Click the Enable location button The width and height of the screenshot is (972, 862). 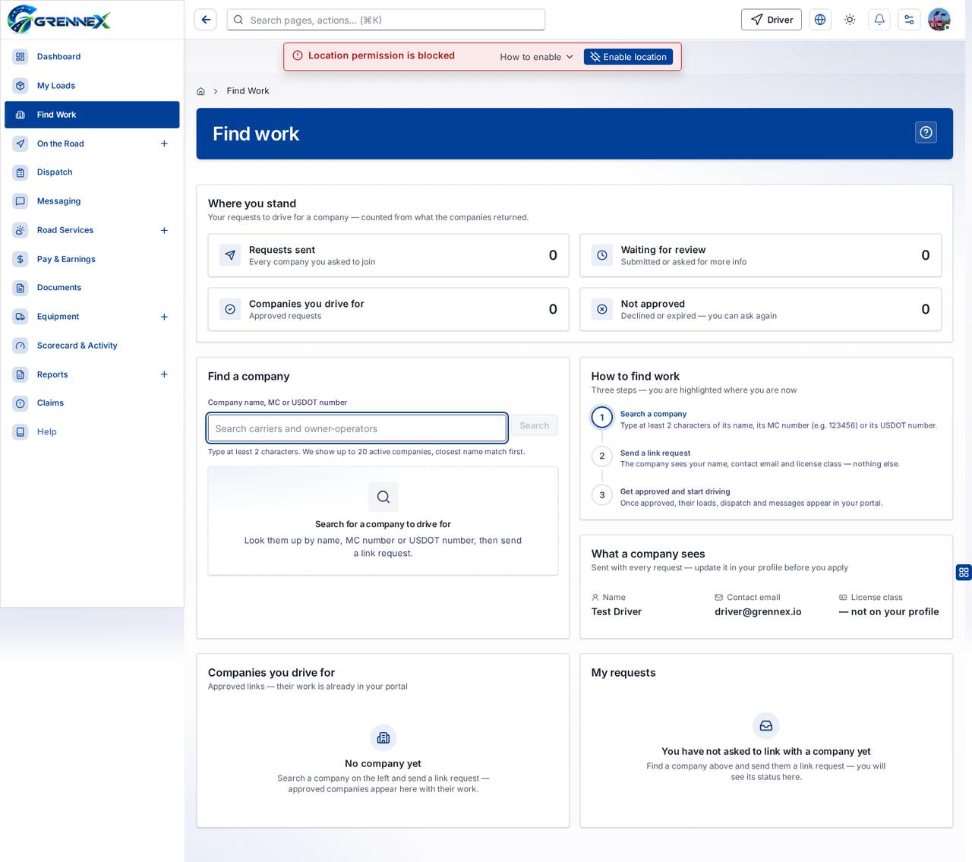coord(628,57)
